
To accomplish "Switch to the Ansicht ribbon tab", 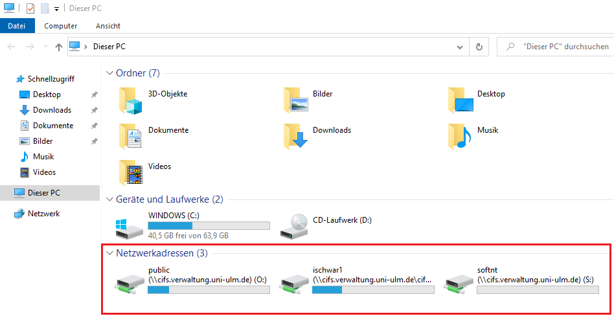I will pos(108,26).
